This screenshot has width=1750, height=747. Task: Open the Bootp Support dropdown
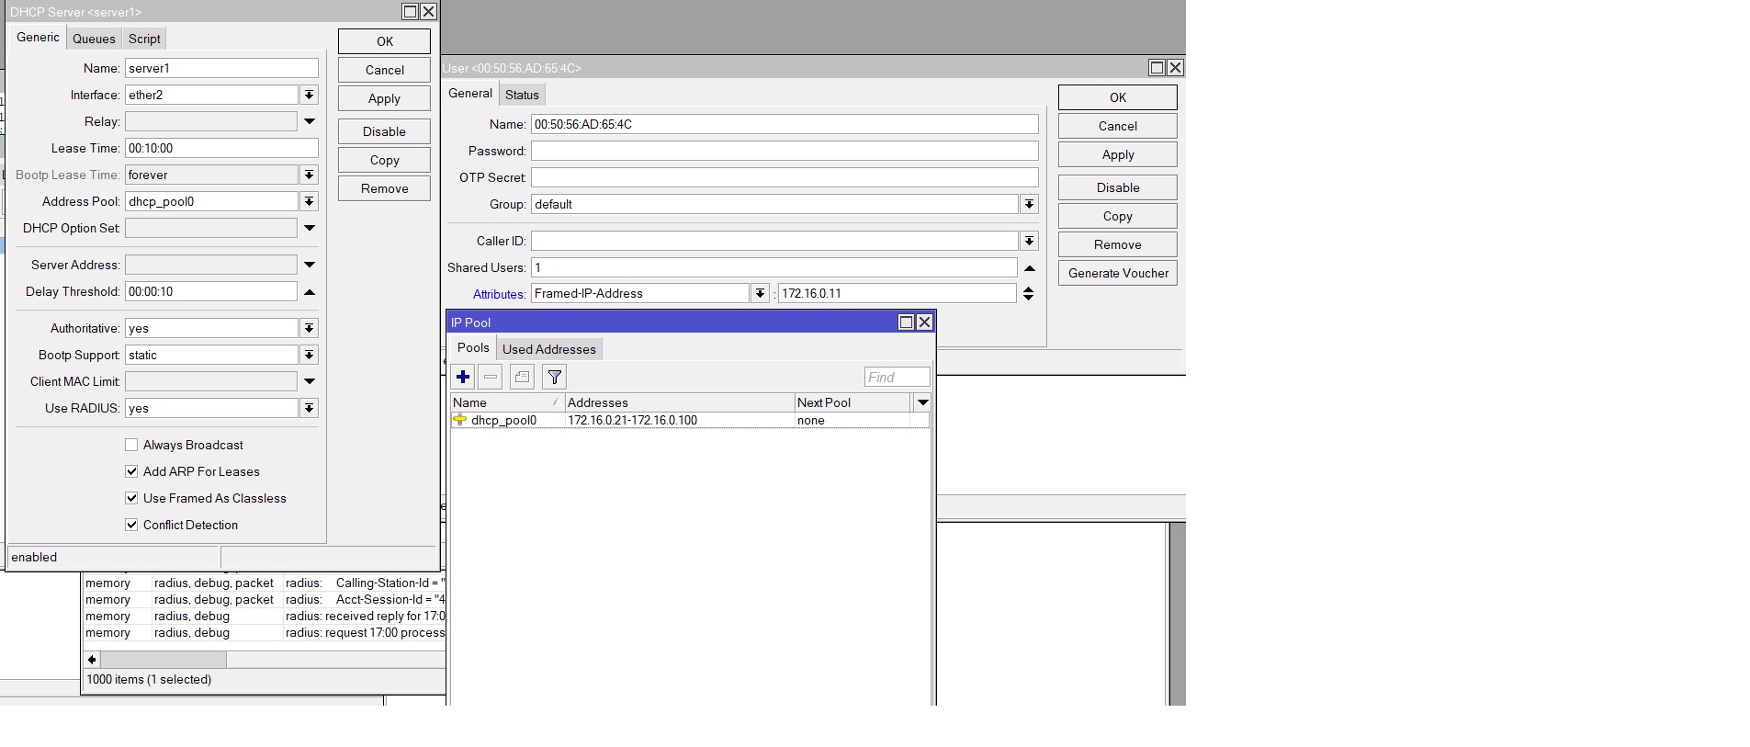310,355
